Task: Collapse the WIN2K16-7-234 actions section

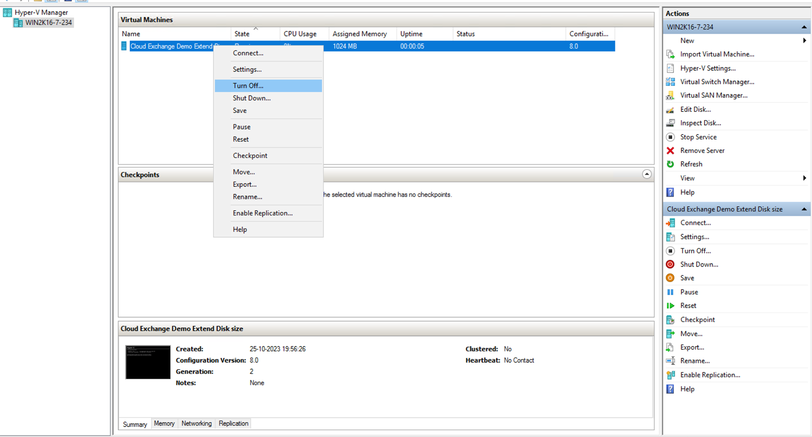Action: coord(804,27)
